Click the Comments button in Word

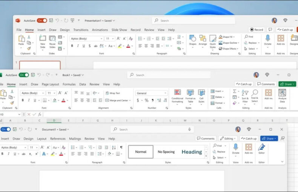[x=206, y=139]
